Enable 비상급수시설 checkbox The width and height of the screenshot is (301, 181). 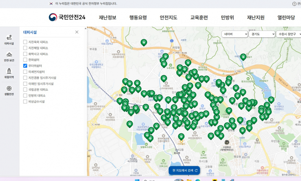pos(25,101)
